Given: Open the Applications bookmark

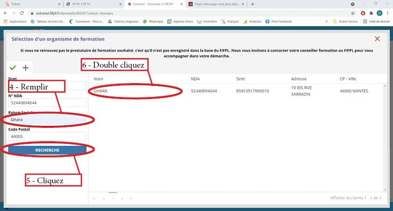Looking at the screenshot, I should click(x=15, y=21).
